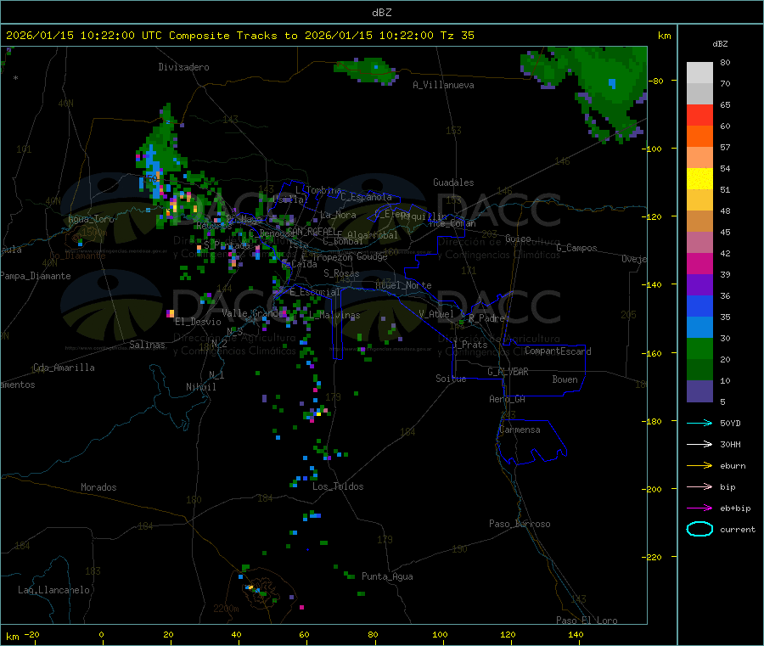Pick the purple 36-39 dBZ color swatch

point(699,285)
